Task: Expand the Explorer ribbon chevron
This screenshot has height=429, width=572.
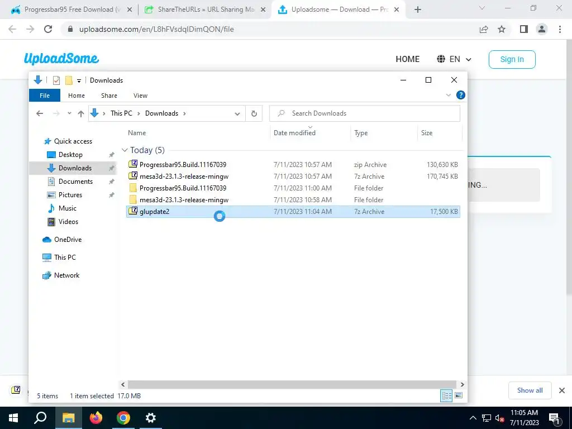Action: click(449, 95)
